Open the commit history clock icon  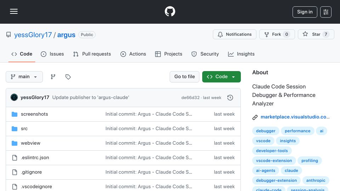[x=230, y=98]
